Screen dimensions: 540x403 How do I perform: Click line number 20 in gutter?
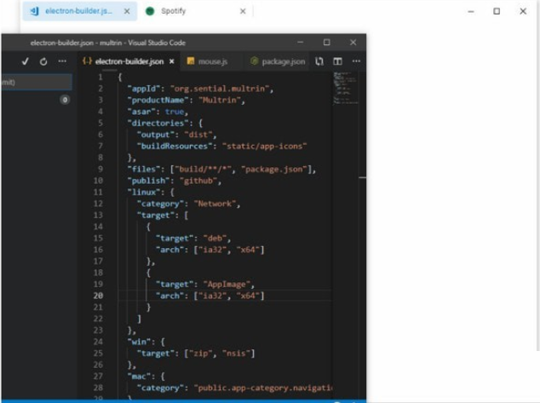[98, 296]
